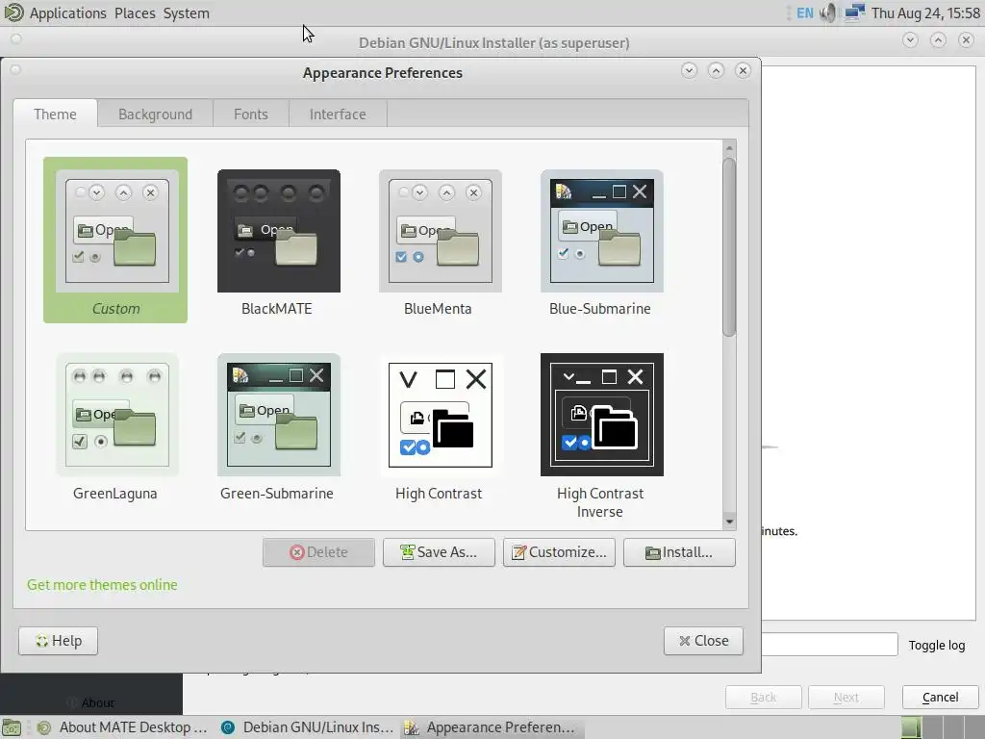
Task: Click the EN keyboard layout indicator
Action: [x=805, y=13]
